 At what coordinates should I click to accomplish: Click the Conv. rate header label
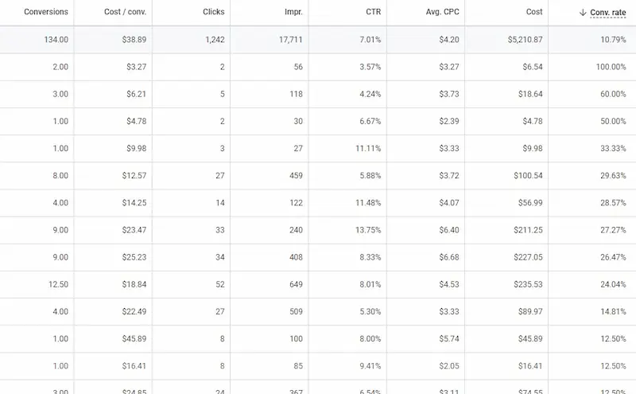(x=608, y=13)
